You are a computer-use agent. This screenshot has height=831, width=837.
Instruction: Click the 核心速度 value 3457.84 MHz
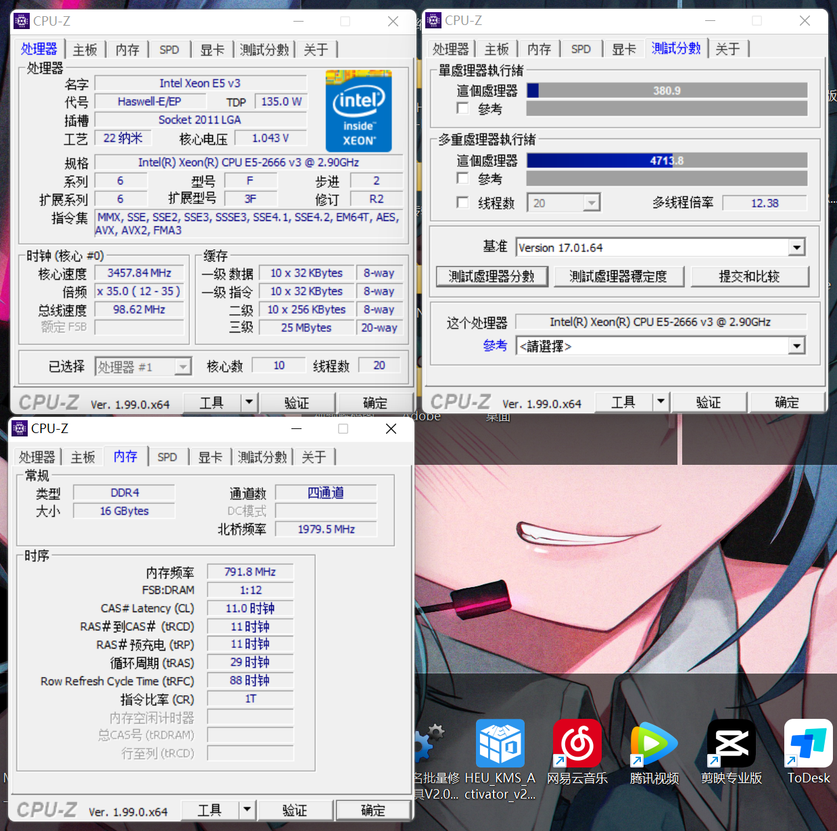[x=139, y=273]
